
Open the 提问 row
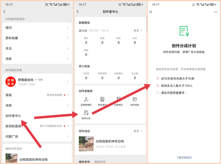[37, 28]
